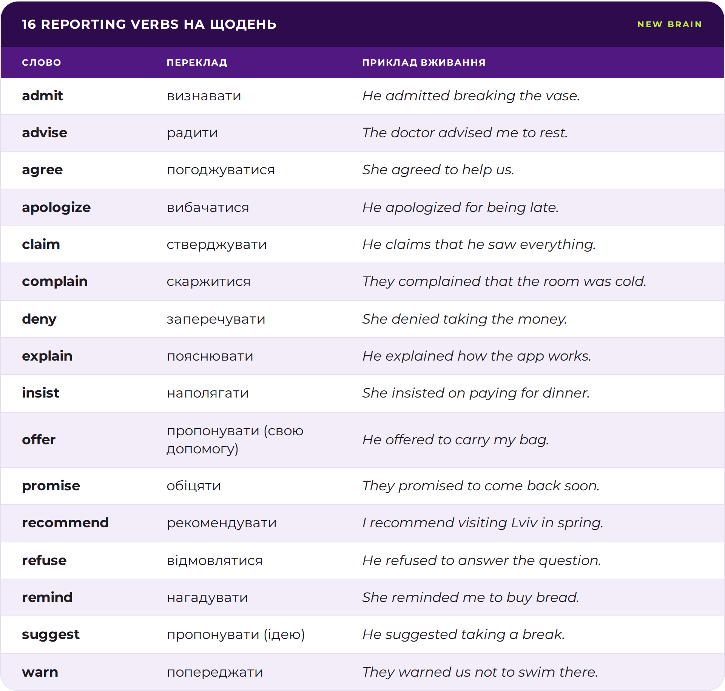This screenshot has height=691, width=725.
Task: Select the ПРИКЛАД ВЖИВАННЯ column header
Action: point(424,63)
